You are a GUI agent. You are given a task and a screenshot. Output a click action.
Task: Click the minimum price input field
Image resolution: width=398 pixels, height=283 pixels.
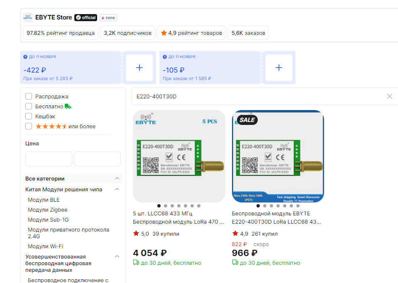point(49,159)
